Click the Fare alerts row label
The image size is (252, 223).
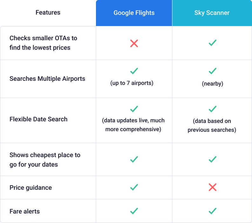[25, 211]
